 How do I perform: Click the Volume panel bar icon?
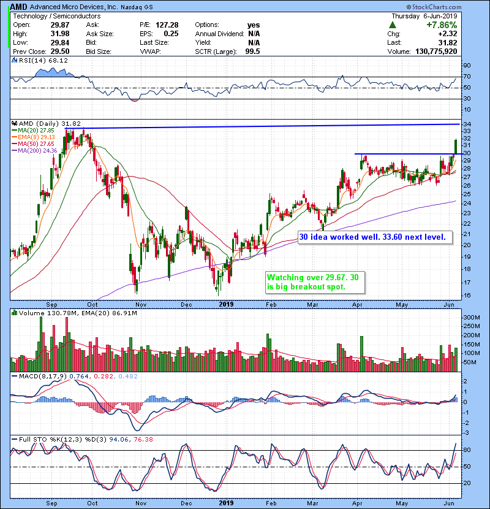[14, 313]
